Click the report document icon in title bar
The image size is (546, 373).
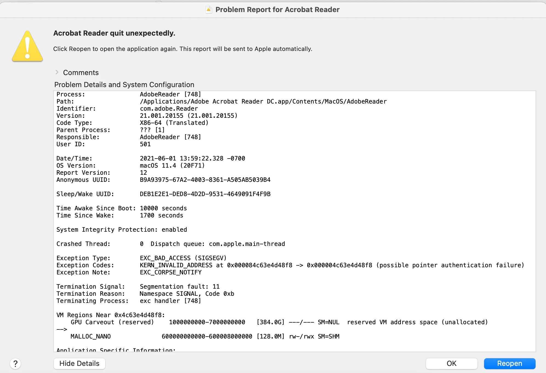(x=209, y=10)
